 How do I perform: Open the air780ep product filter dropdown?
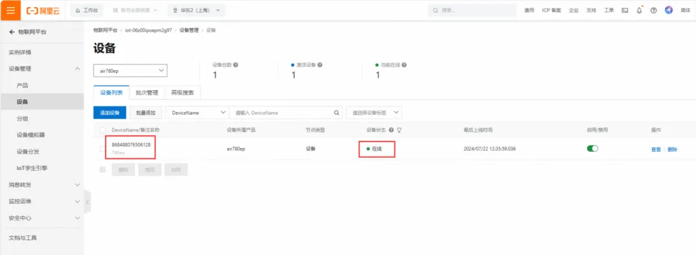(x=130, y=71)
